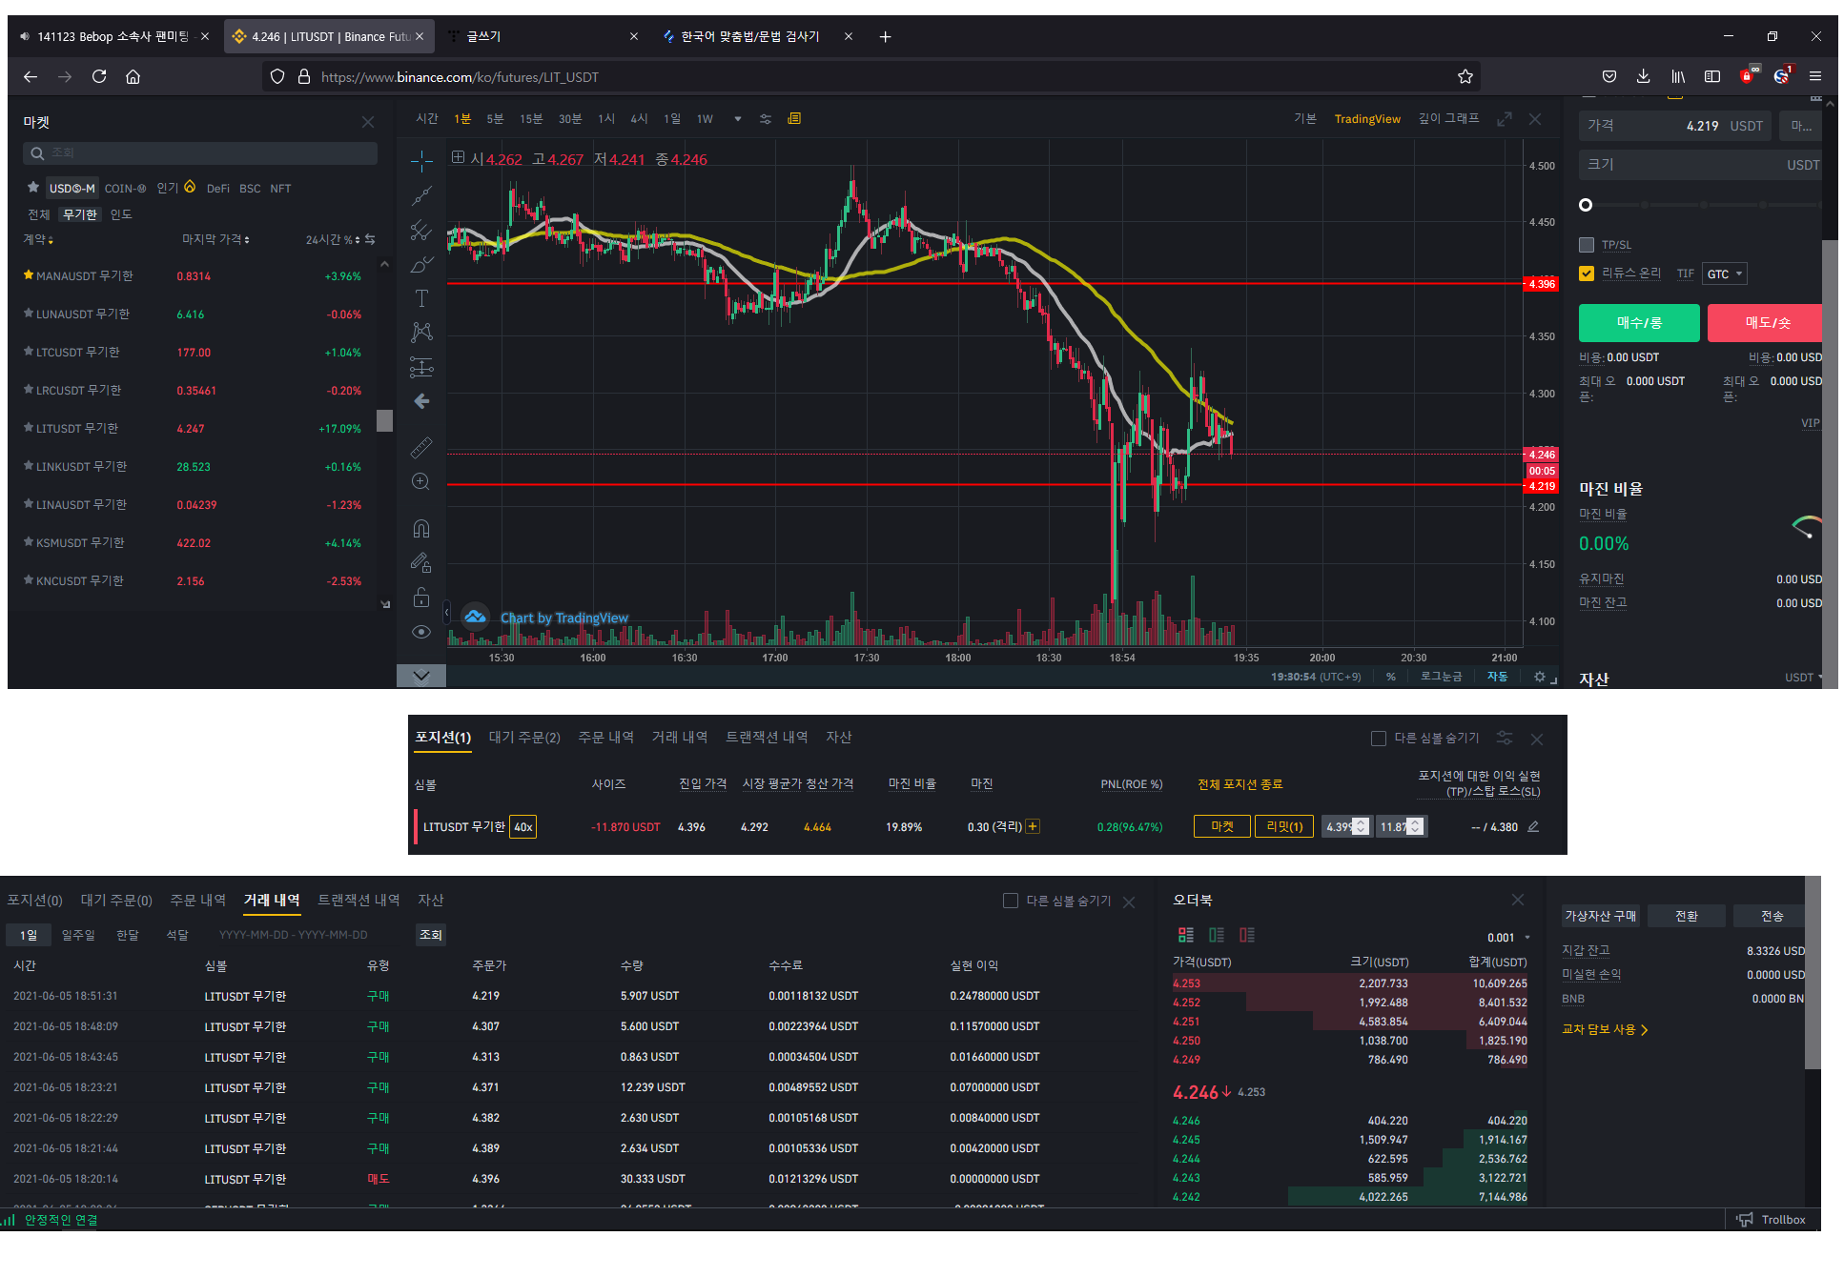The height and width of the screenshot is (1277, 1844).
Task: Click the zoom-in magnifier chart tool
Action: pyautogui.click(x=420, y=482)
